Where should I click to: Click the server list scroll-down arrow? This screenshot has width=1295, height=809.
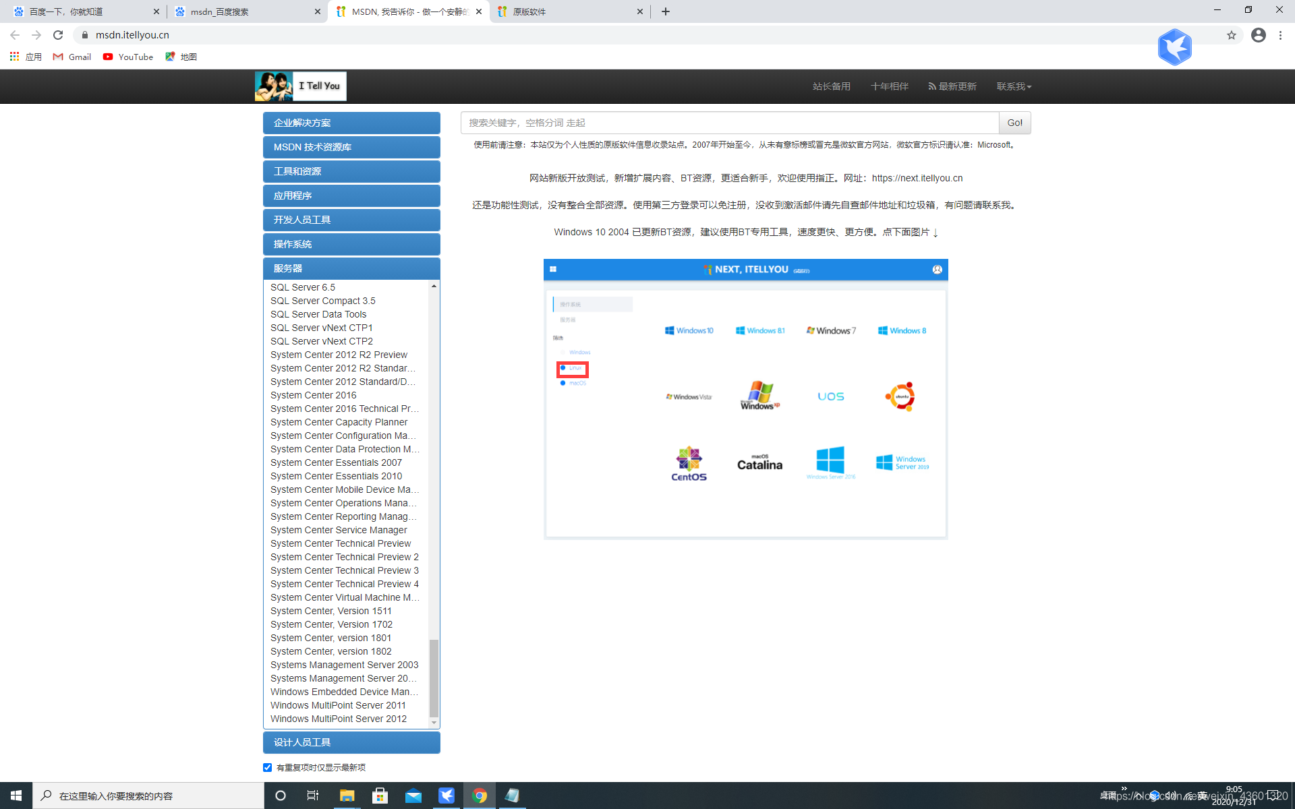click(434, 723)
